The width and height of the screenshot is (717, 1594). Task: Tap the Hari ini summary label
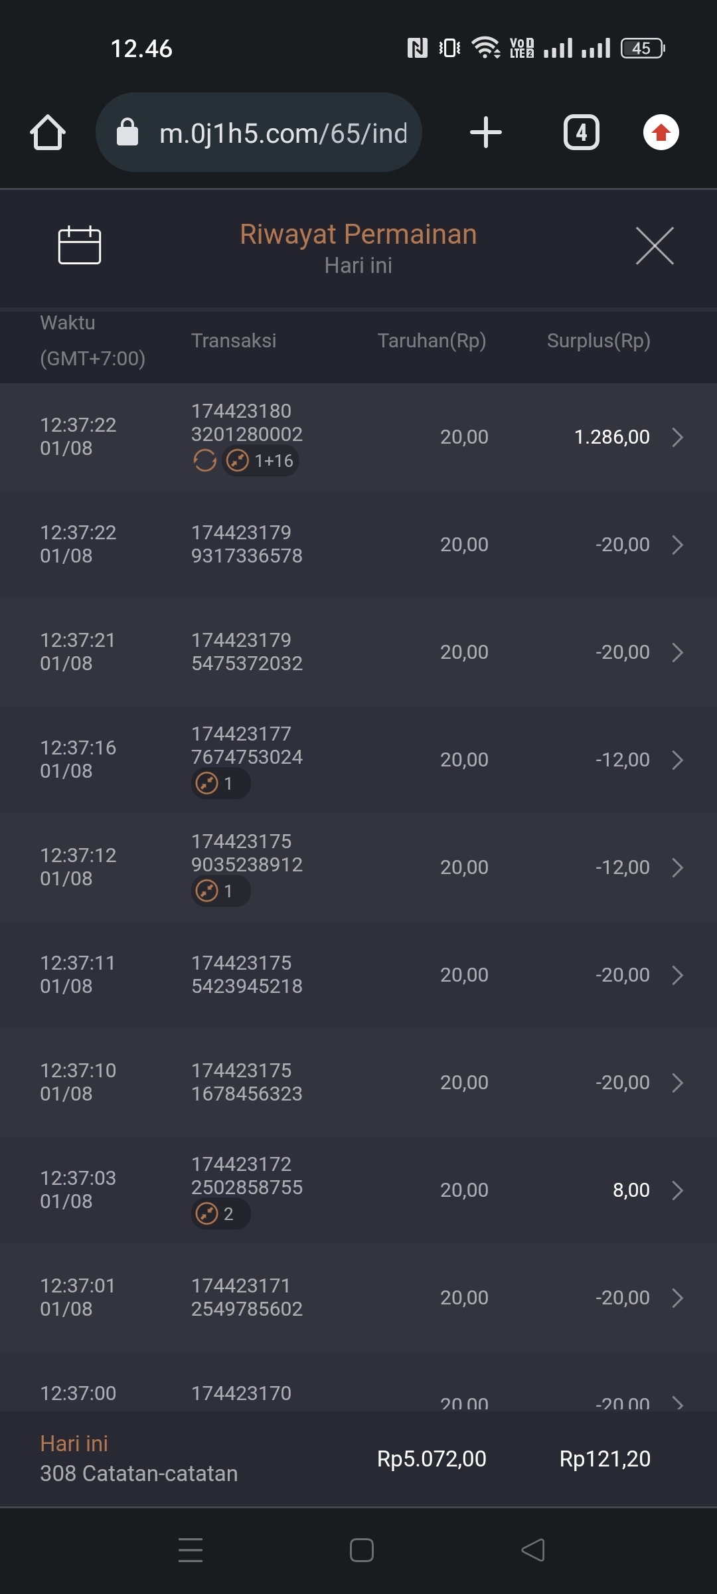click(x=74, y=1443)
